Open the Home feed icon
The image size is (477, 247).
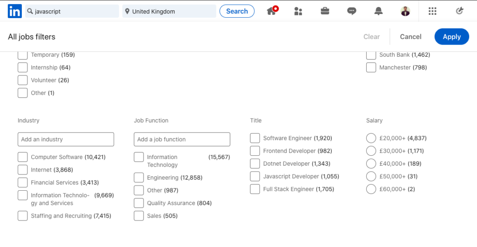click(272, 11)
